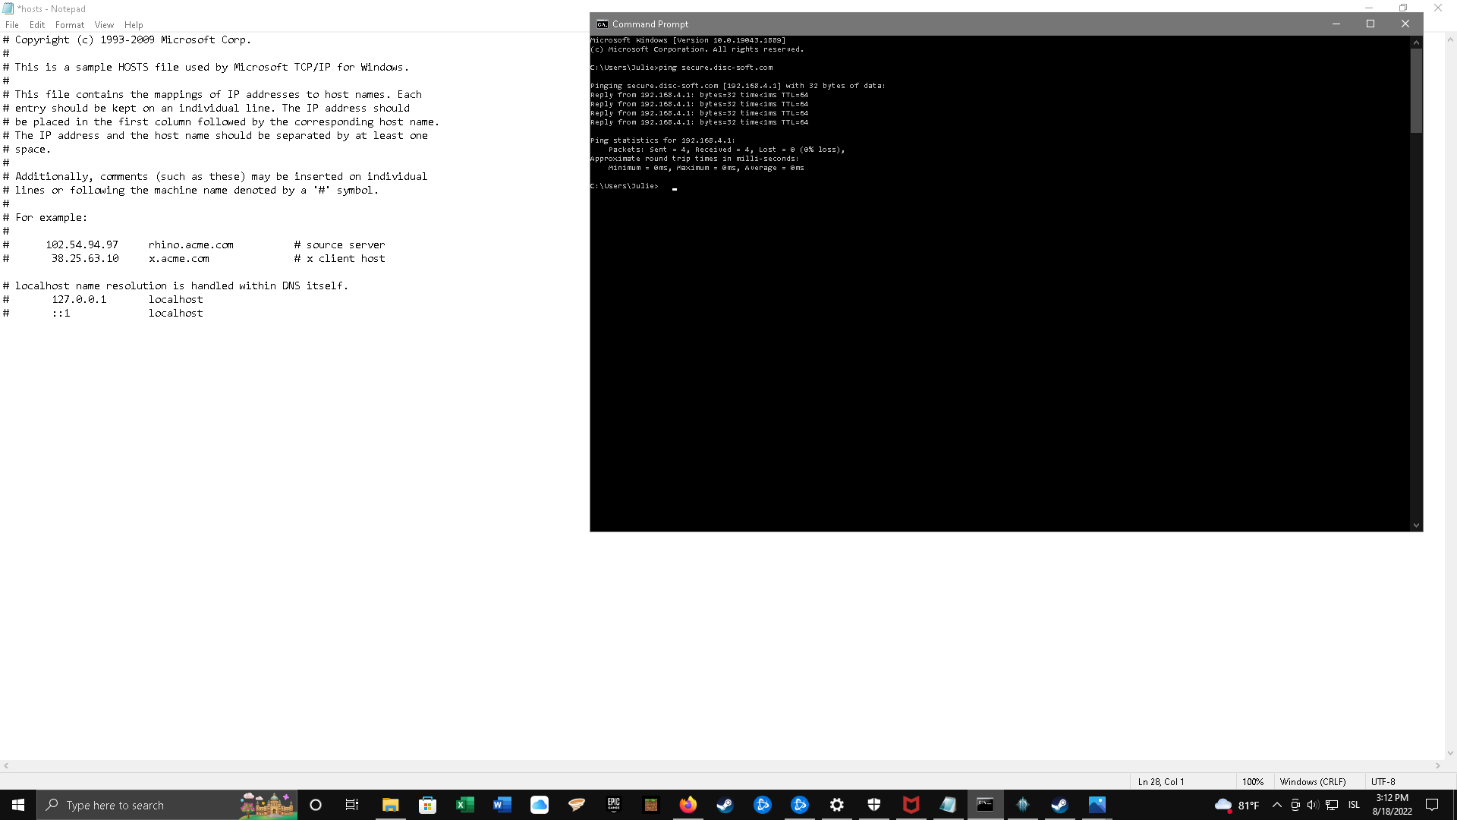Click the network status tray icon
1457x820 pixels.
tap(1332, 805)
